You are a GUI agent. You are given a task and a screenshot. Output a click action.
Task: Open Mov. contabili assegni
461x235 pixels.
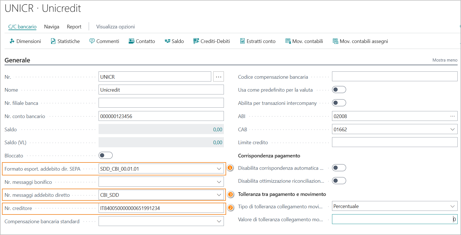[360, 41]
